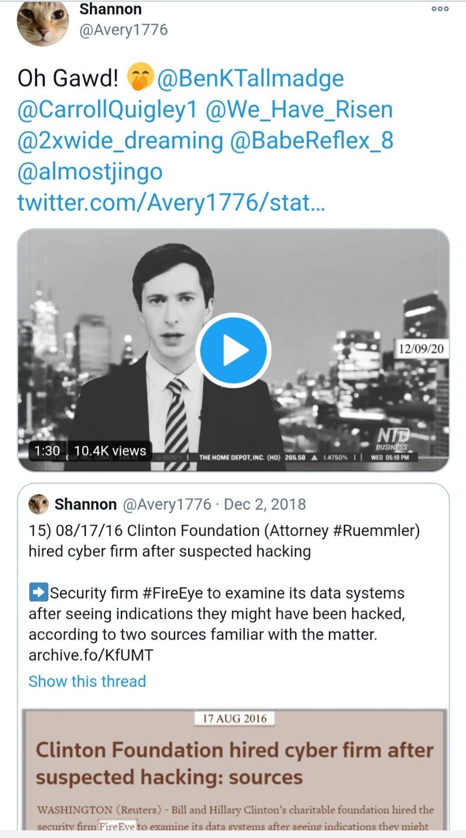
Task: Open the @CarrollQuigley1 mention
Action: (107, 109)
